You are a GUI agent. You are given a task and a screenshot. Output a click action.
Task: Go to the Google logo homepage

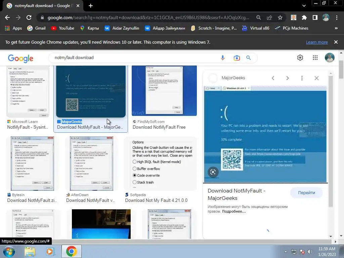click(x=20, y=58)
